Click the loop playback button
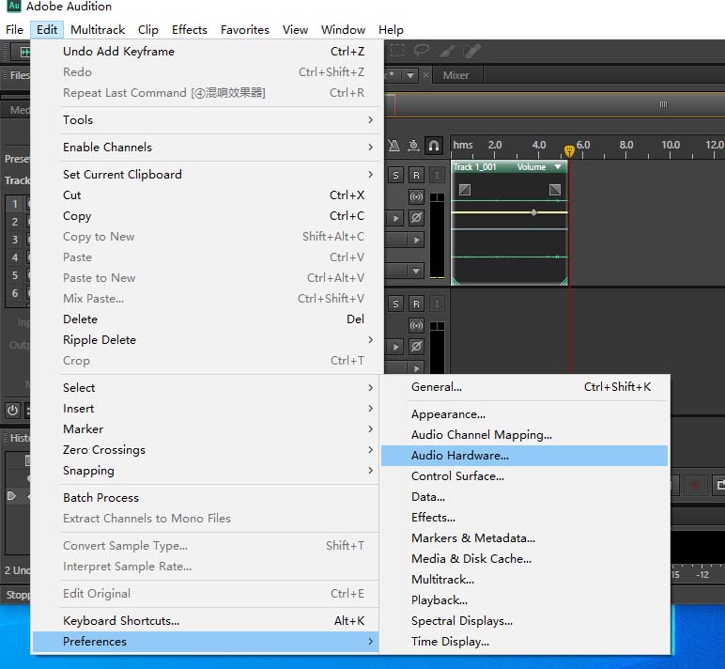The image size is (725, 669). [717, 485]
